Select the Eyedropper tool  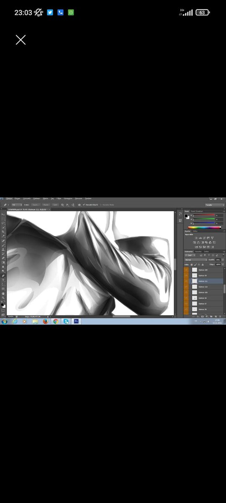pyautogui.click(x=3, y=236)
